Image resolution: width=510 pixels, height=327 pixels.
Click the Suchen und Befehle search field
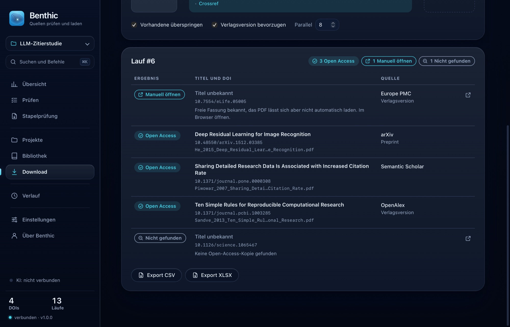[50, 62]
